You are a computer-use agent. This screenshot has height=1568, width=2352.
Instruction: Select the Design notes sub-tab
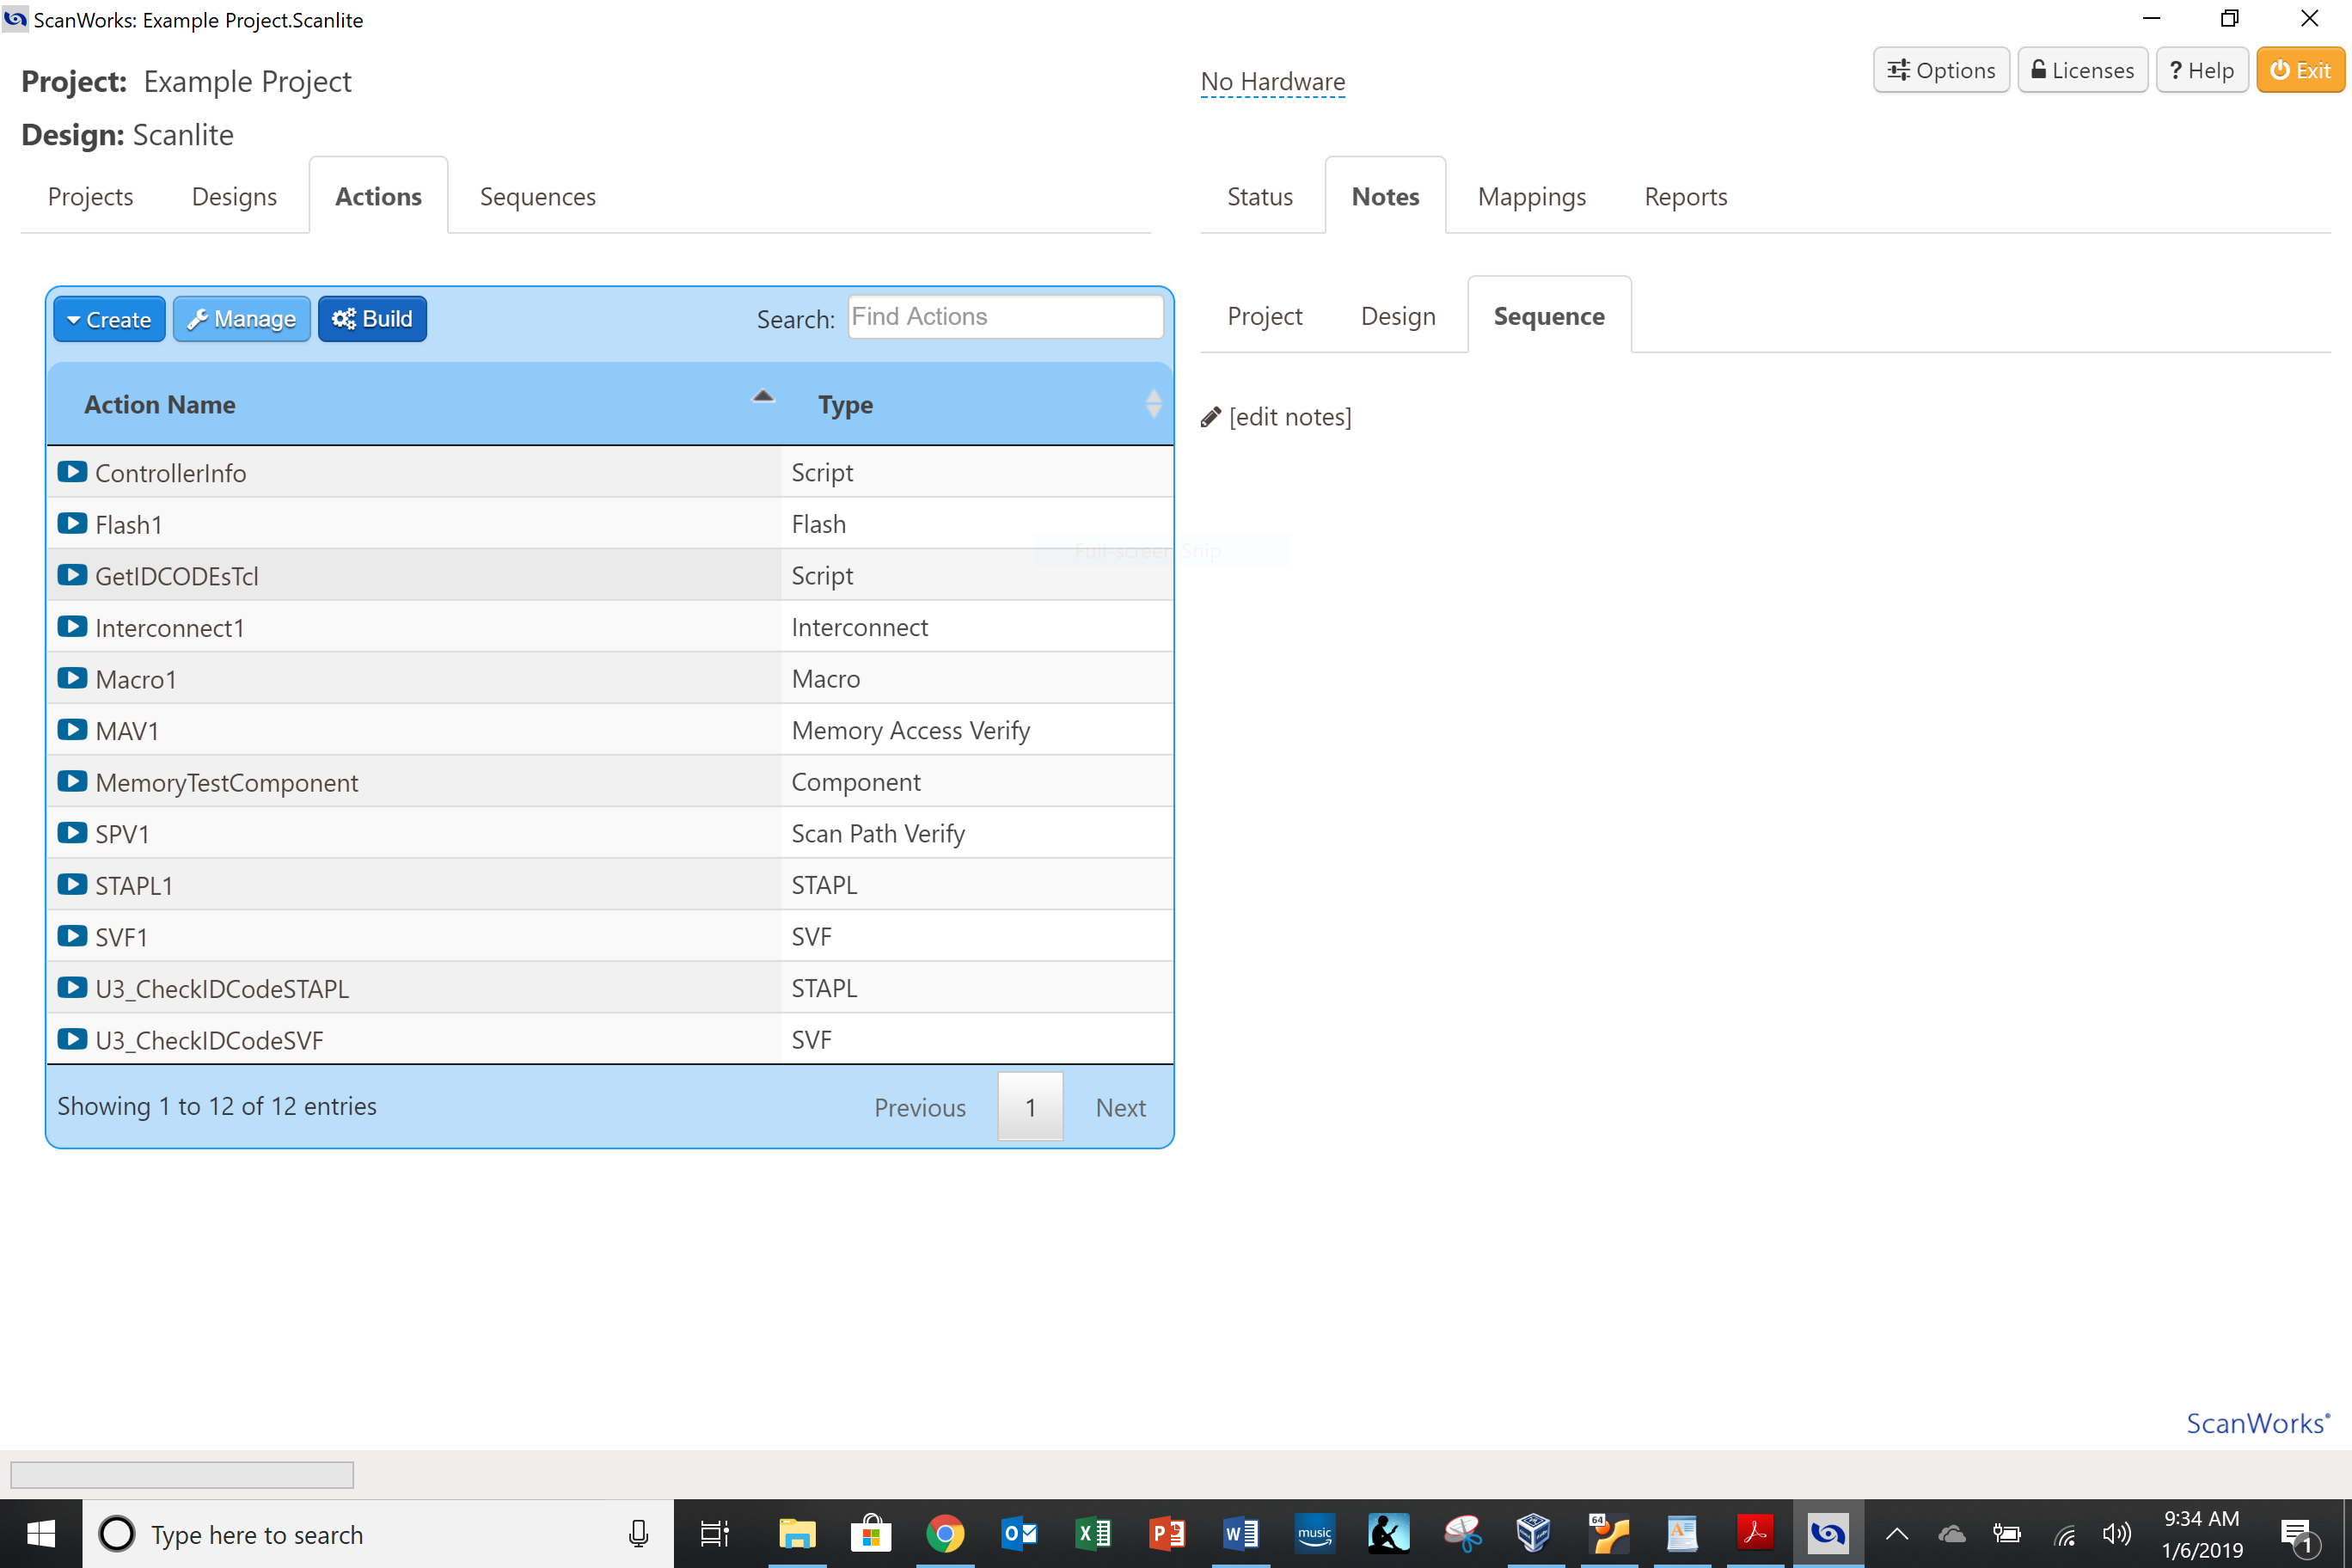1397,316
